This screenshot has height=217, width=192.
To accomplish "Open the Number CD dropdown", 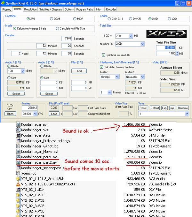I will point(142,44).
